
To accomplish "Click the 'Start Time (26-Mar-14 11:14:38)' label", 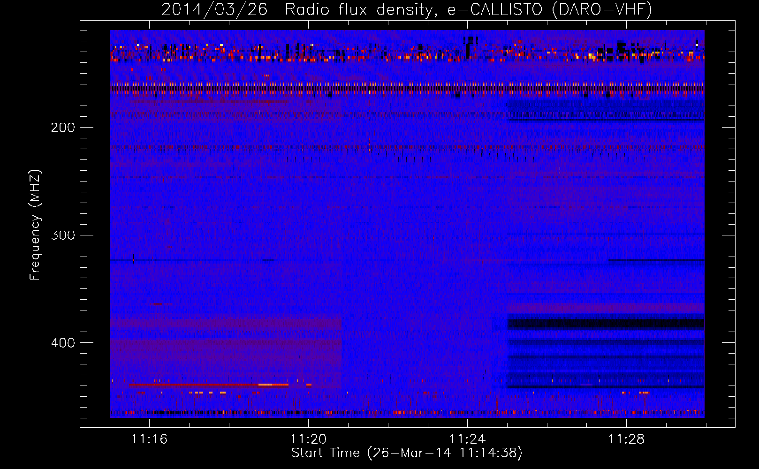I will coord(407,453).
